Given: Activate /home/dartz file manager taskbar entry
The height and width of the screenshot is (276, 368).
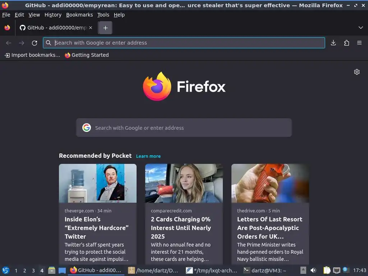Looking at the screenshot, I should click(154, 270).
